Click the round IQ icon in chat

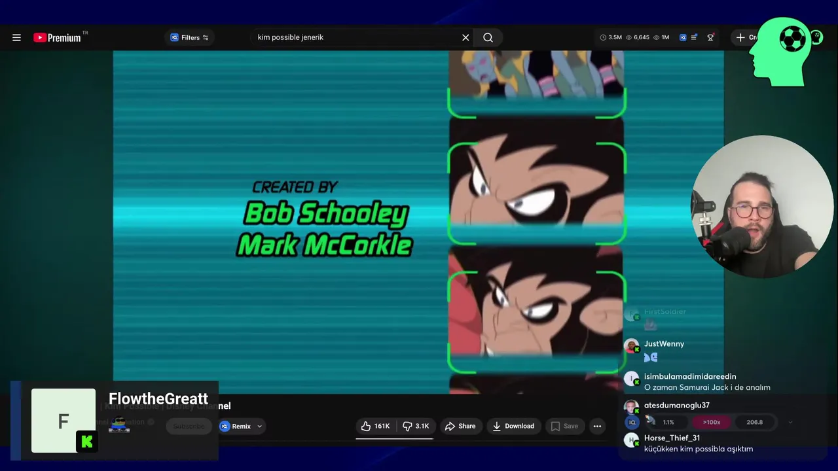(632, 423)
